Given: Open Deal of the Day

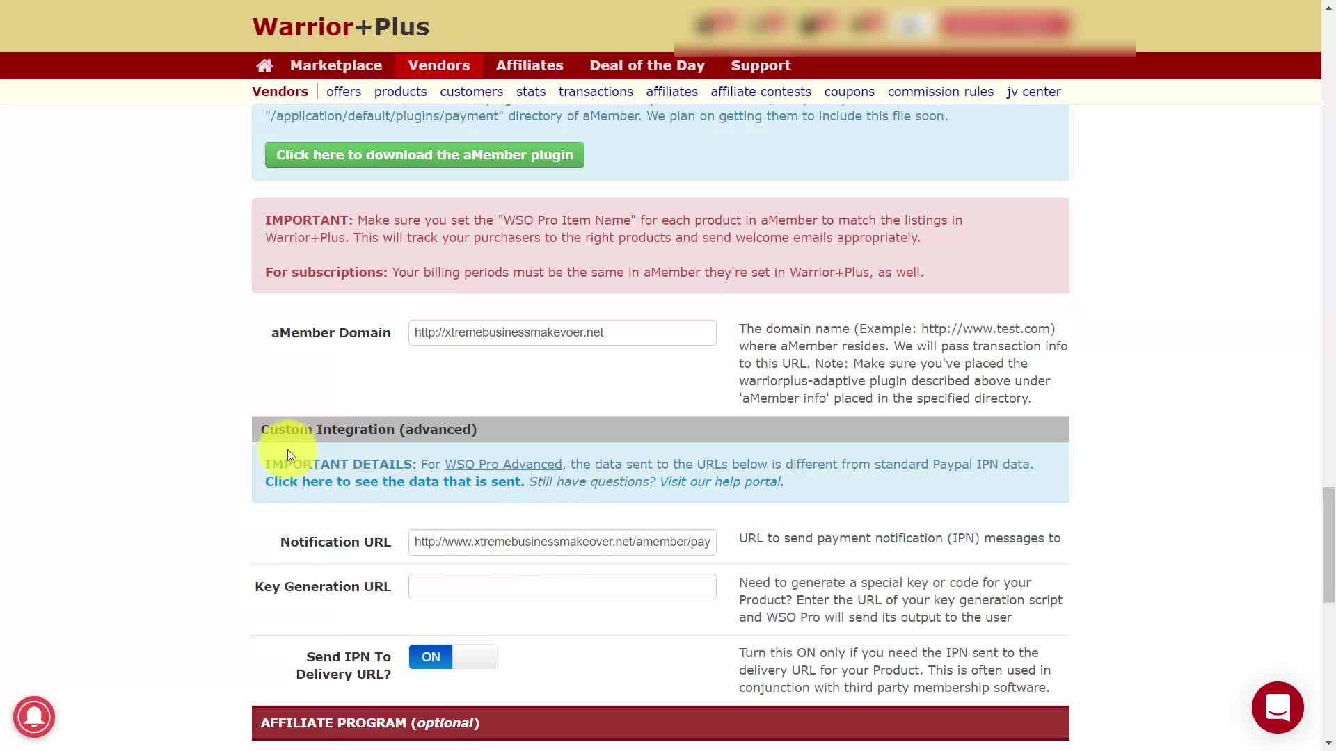Looking at the screenshot, I should (x=647, y=65).
